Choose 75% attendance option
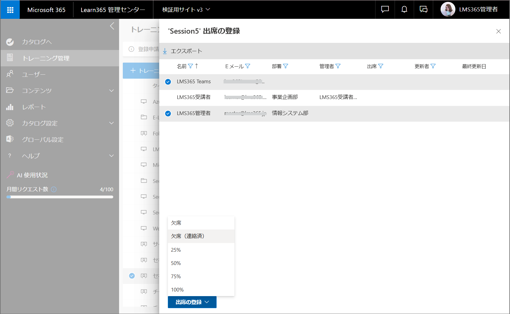The height and width of the screenshot is (314, 510). click(201, 276)
